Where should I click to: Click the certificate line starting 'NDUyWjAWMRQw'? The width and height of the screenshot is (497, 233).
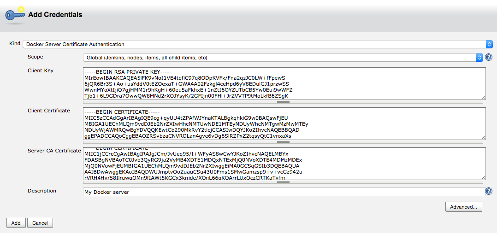coord(192,130)
